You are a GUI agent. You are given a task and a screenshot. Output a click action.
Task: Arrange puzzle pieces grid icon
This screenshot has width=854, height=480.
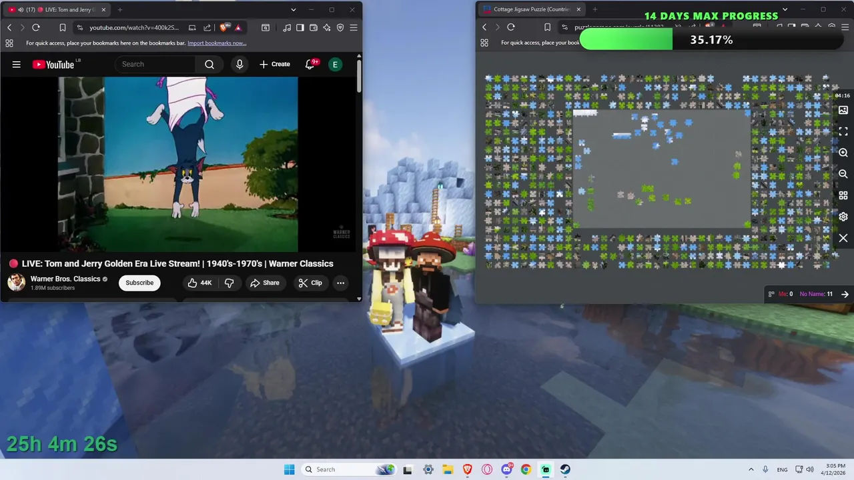[x=843, y=195]
